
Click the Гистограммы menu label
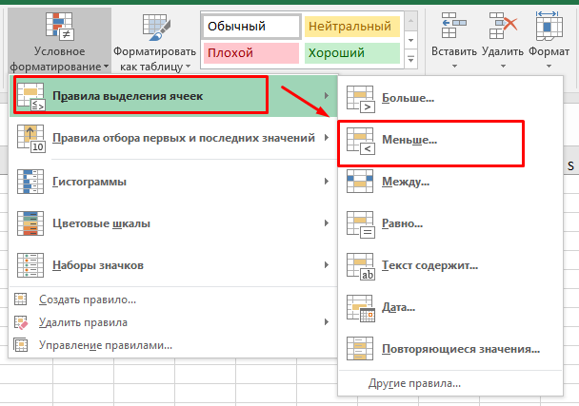pos(90,182)
